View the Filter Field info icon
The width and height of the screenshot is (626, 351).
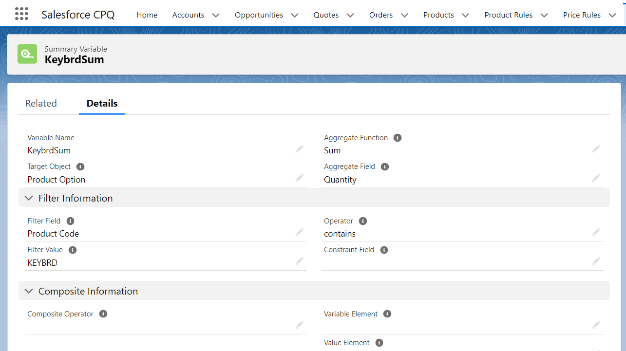click(x=70, y=221)
